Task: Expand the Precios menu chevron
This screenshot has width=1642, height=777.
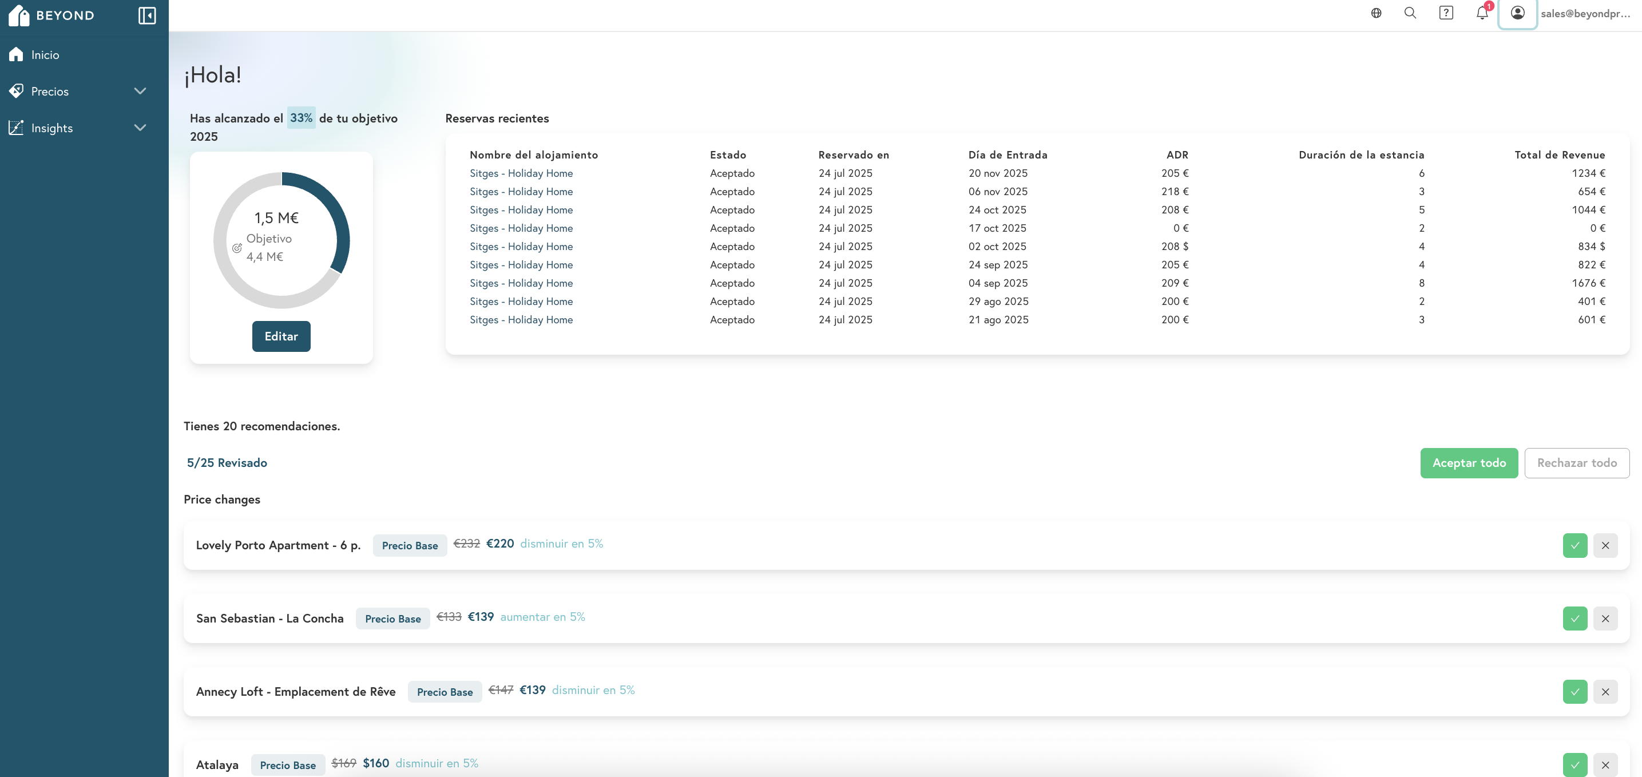Action: (140, 91)
